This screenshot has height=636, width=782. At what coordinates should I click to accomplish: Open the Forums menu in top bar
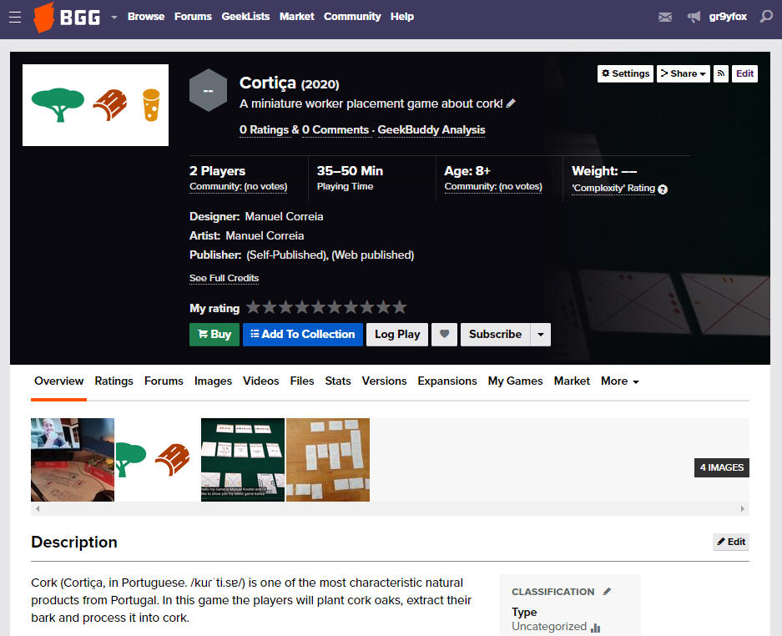click(193, 17)
